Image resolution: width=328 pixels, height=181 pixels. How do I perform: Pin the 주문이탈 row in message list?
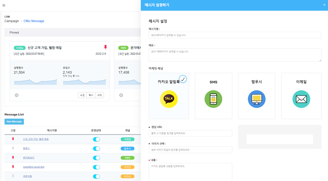point(13,176)
